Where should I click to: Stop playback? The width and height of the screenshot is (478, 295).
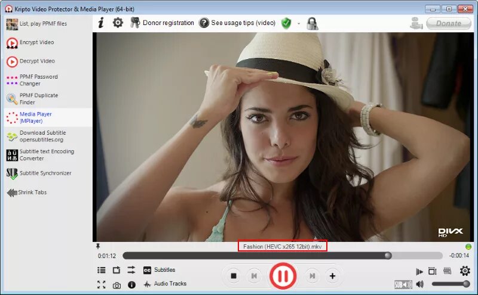tap(234, 276)
